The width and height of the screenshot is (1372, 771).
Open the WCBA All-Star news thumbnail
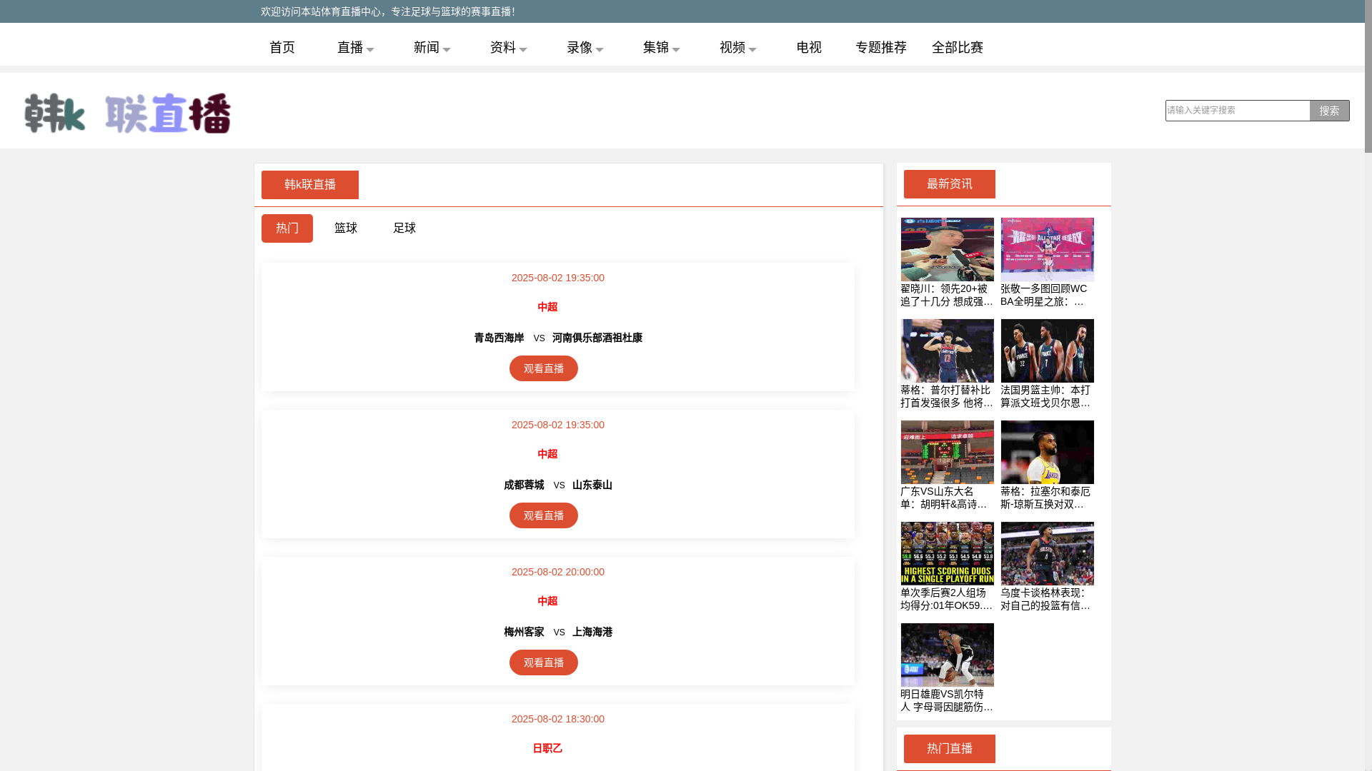[x=1048, y=250]
